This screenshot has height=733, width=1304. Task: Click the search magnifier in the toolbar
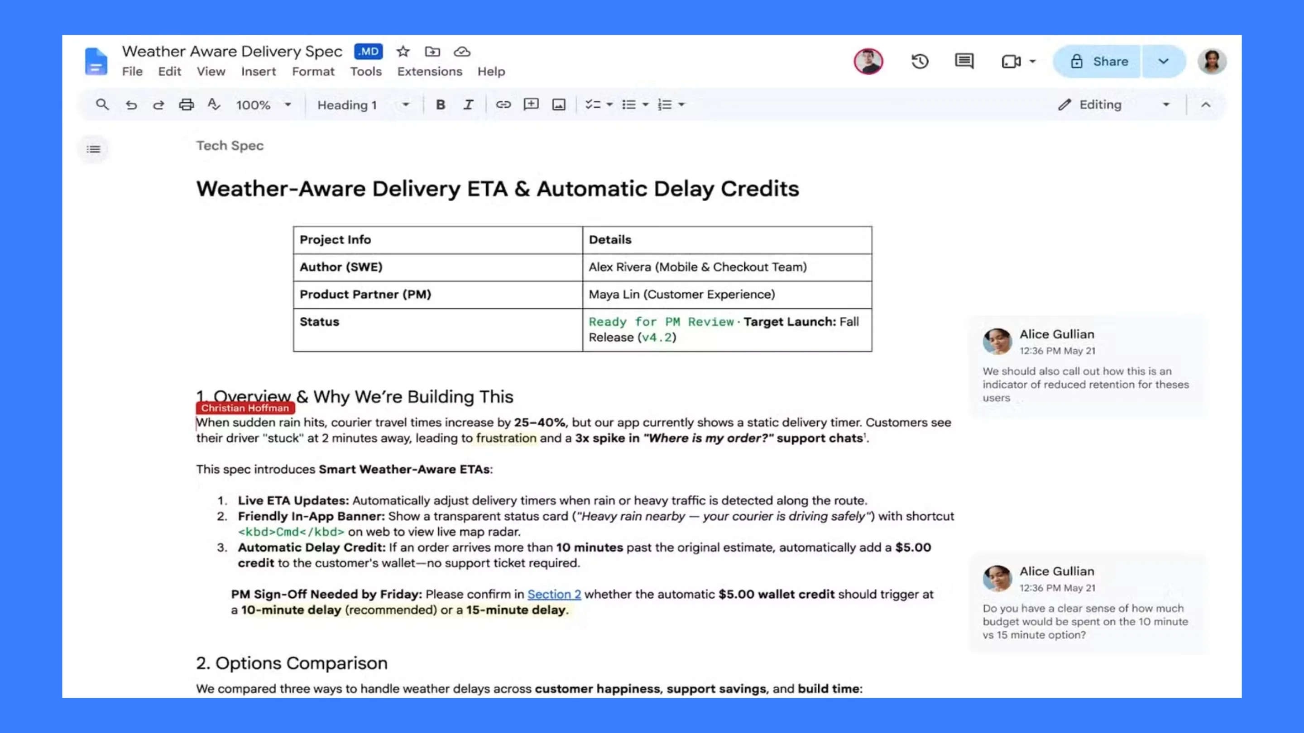tap(102, 105)
